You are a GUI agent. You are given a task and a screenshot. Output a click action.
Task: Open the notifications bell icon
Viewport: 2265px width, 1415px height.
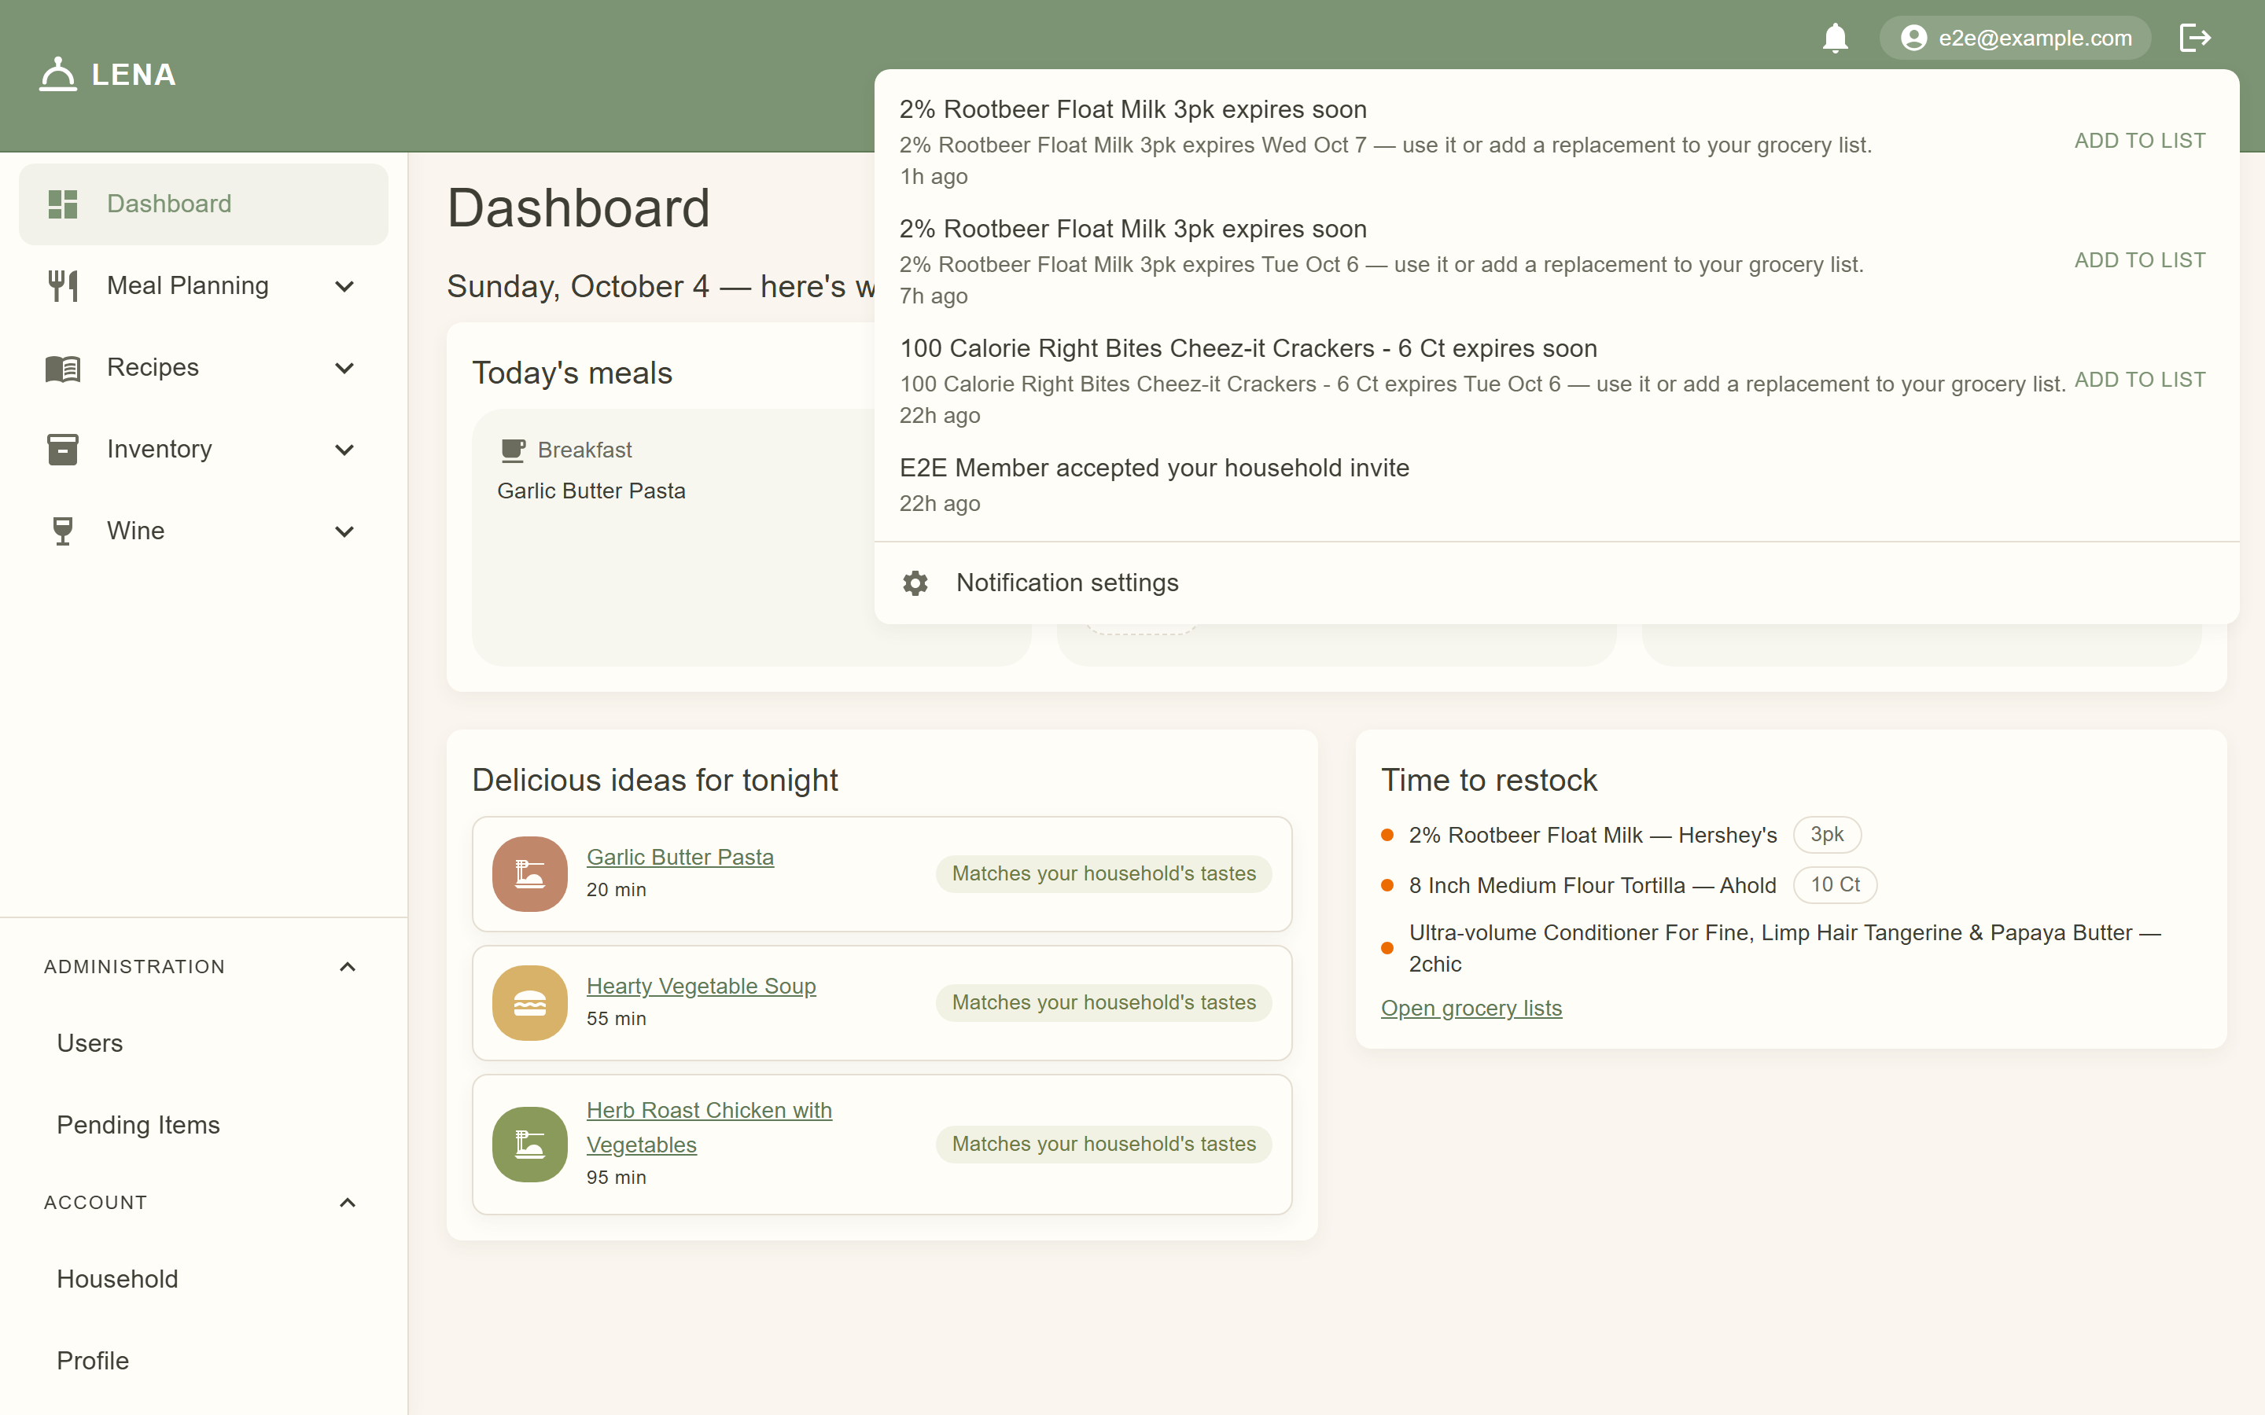coord(1835,39)
